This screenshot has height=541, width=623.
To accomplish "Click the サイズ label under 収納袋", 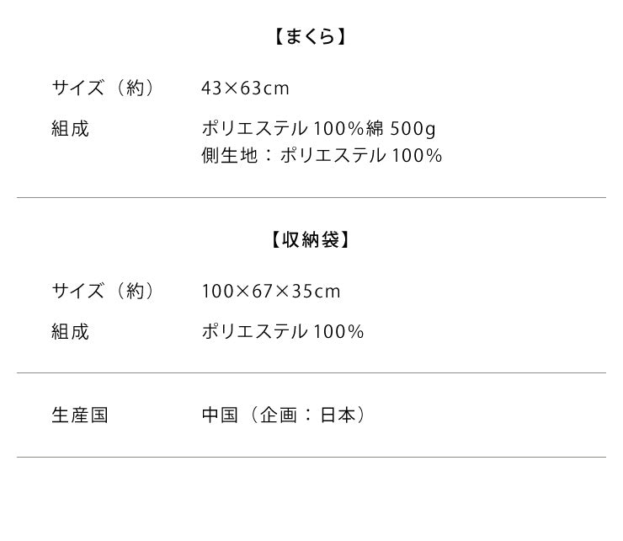I will tap(77, 292).
